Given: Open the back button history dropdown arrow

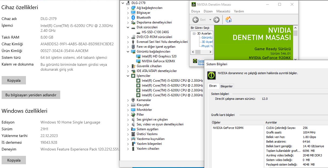Looking at the screenshot, I should pos(210,20).
